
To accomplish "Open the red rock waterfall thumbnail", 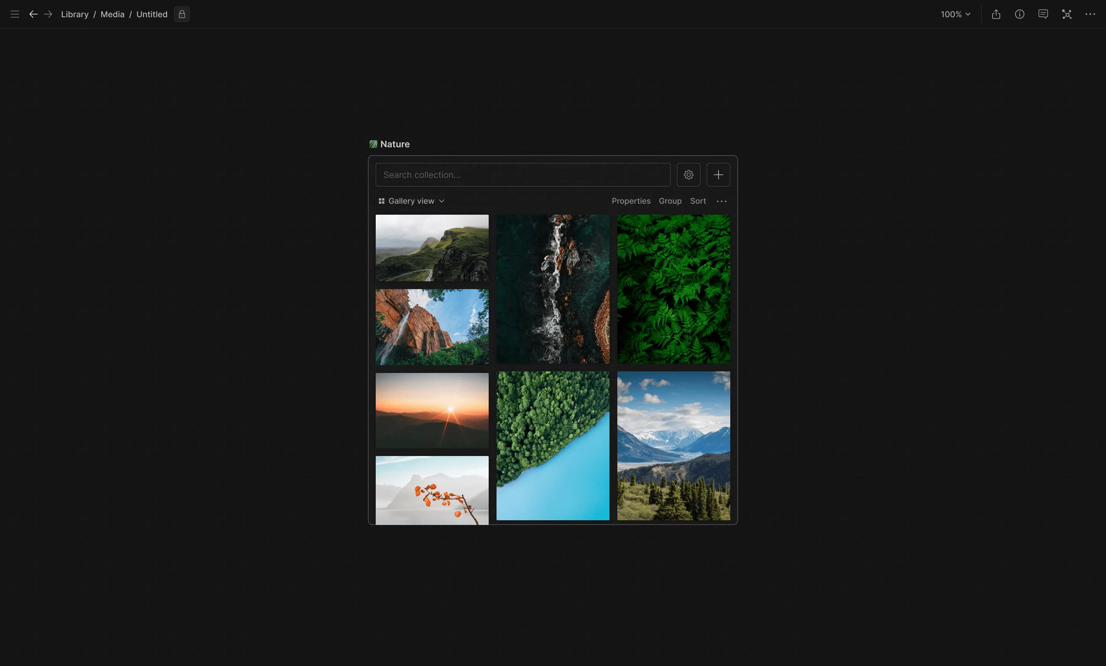I will point(432,327).
